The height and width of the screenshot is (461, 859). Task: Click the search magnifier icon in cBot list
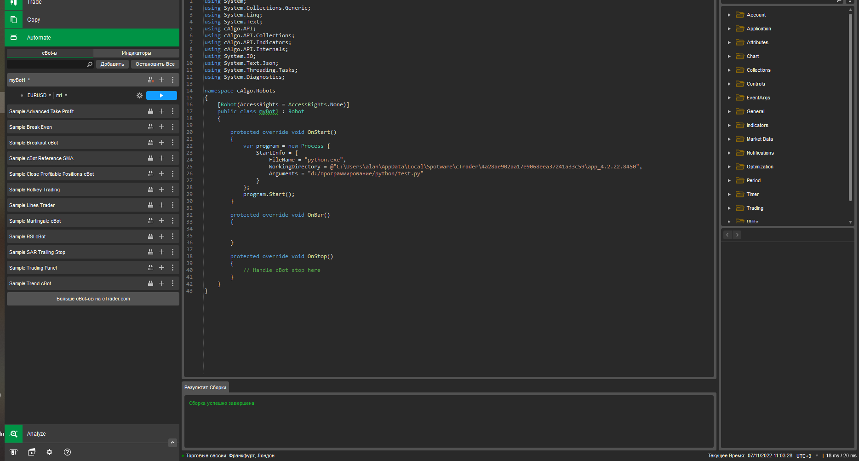coord(90,64)
